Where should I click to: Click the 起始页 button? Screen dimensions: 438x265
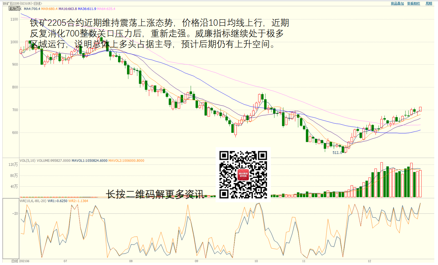point(14,8)
